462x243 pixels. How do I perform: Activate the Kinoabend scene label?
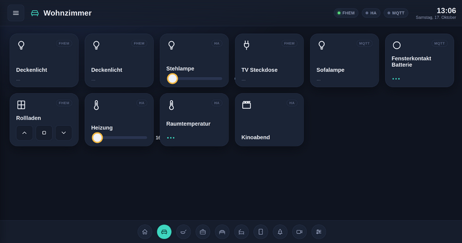click(x=255, y=137)
